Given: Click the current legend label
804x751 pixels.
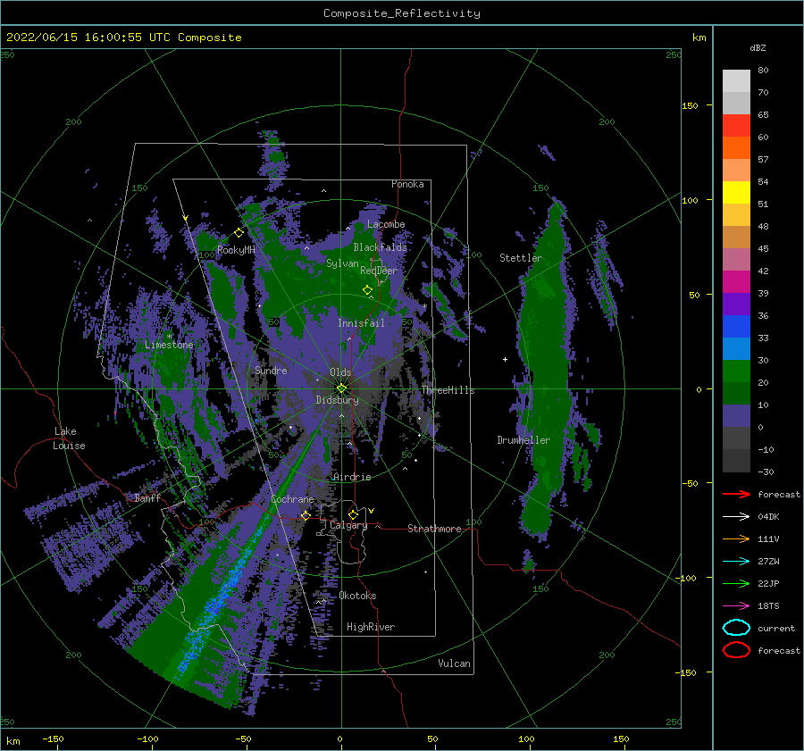Looking at the screenshot, I should 776,628.
